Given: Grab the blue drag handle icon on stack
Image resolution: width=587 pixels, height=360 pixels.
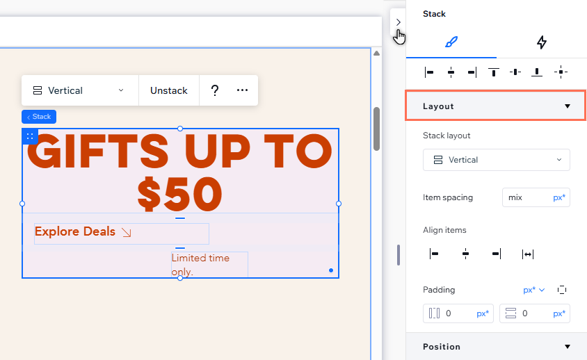Looking at the screenshot, I should pyautogui.click(x=30, y=136).
